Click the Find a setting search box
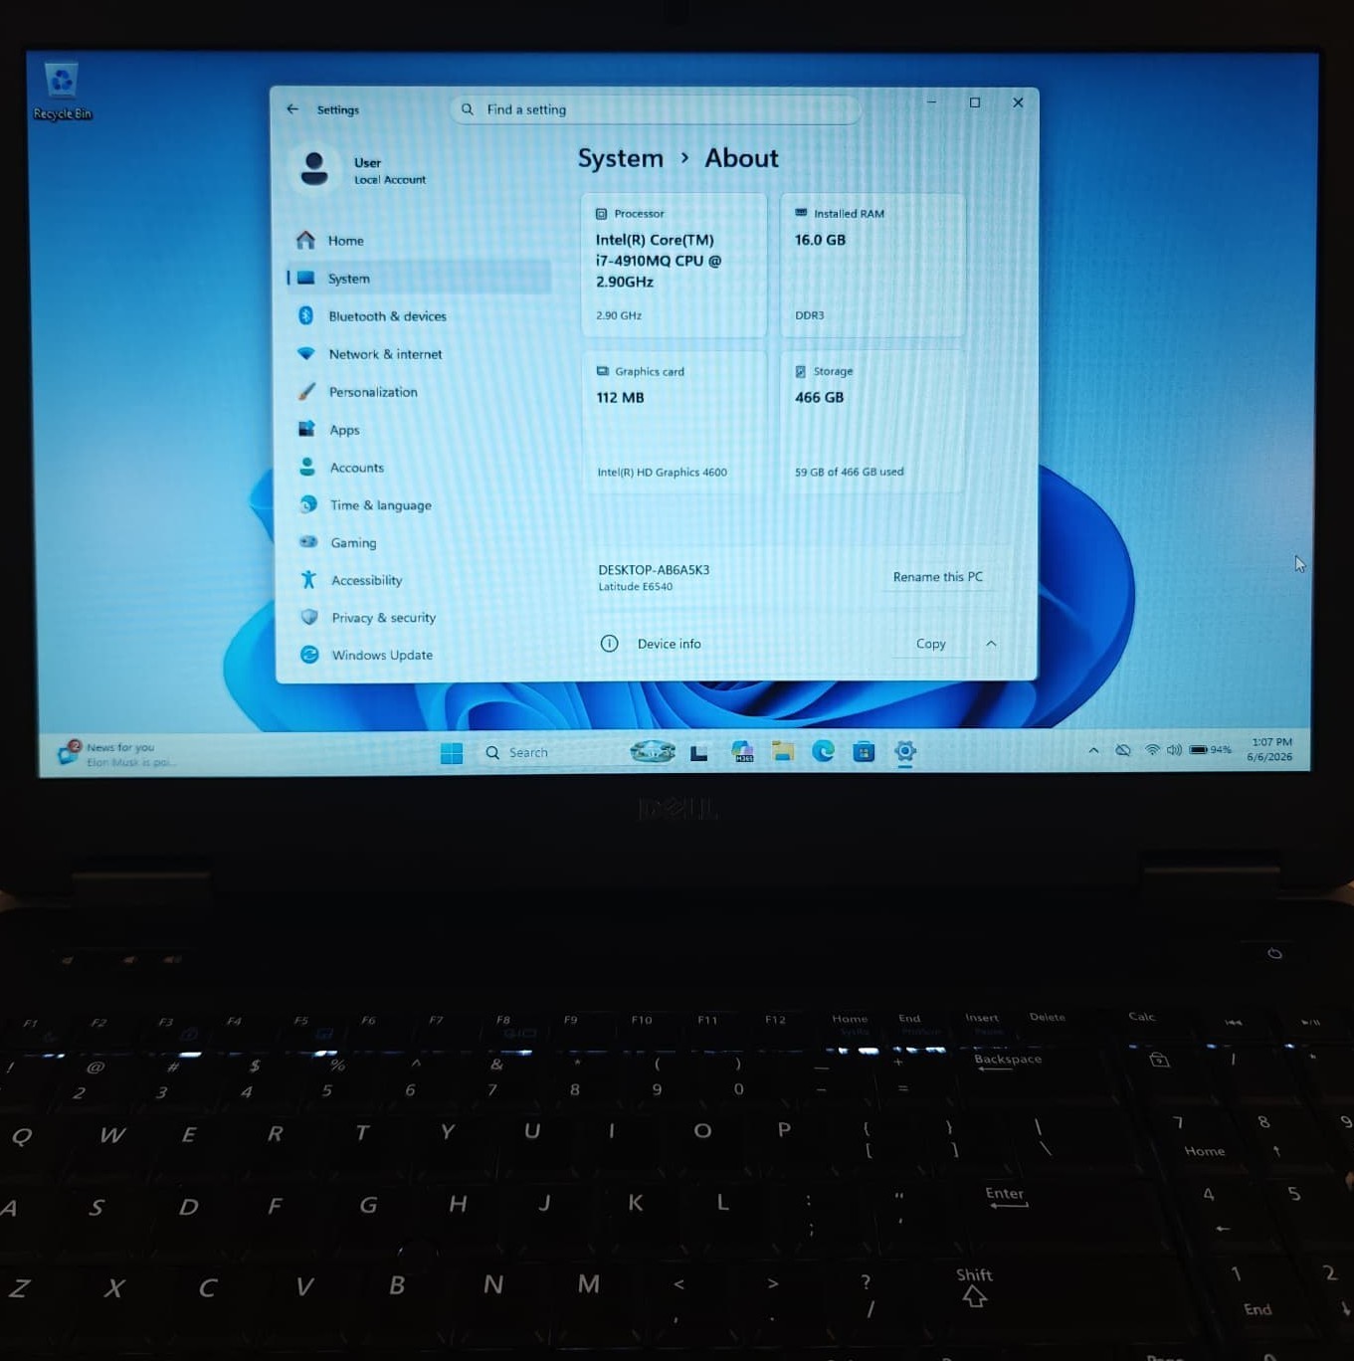The height and width of the screenshot is (1361, 1354). (x=656, y=109)
